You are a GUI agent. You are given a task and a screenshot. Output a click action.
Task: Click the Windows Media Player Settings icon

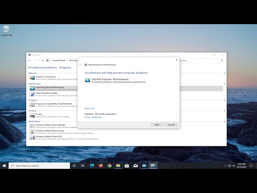[x=32, y=126]
